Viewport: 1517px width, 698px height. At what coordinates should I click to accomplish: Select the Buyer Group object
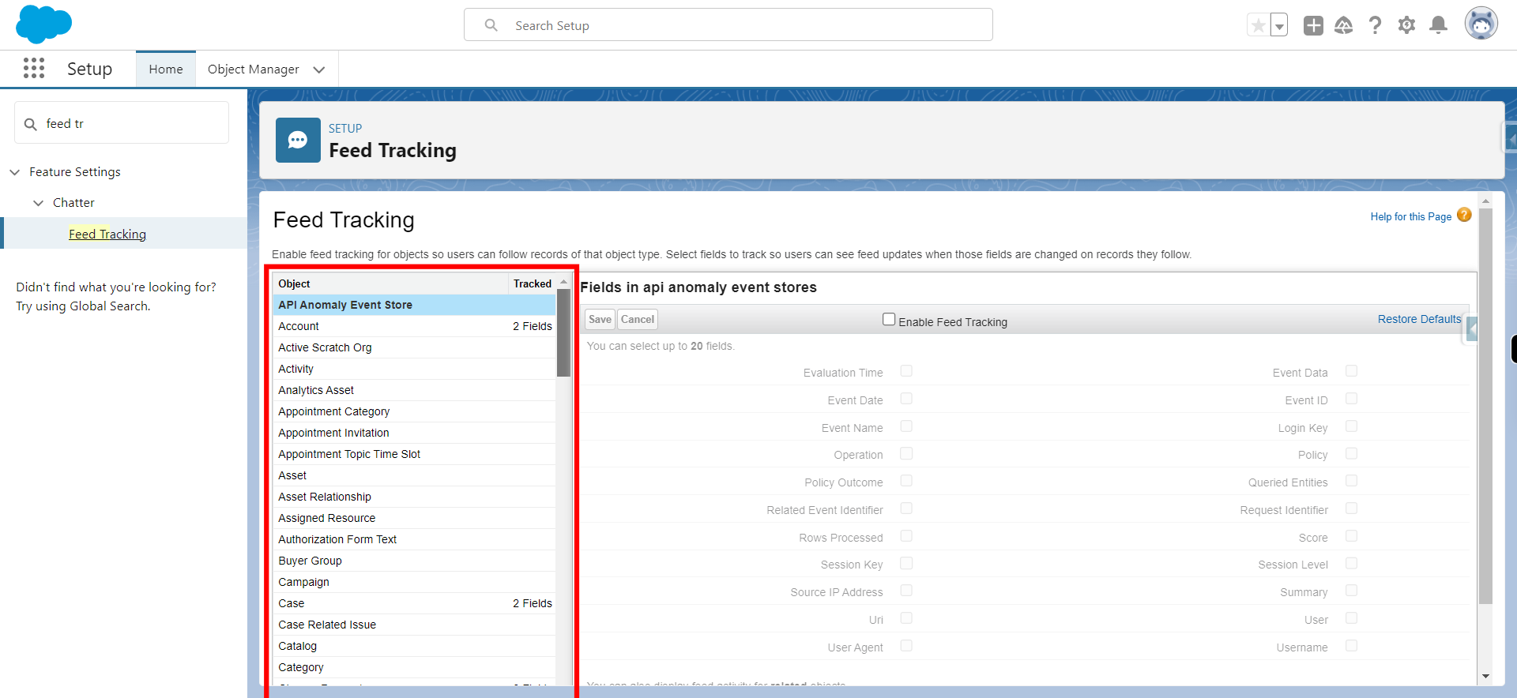click(414, 561)
